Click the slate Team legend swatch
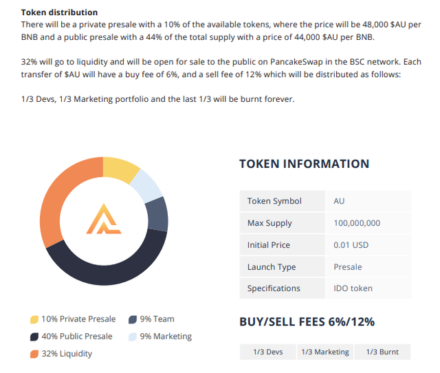The width and height of the screenshot is (440, 373). coord(133,319)
